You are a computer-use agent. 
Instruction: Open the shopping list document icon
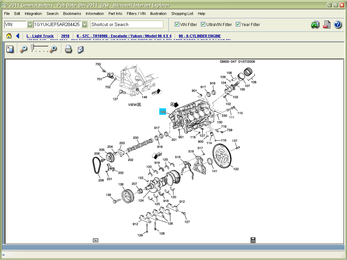[x=327, y=24]
